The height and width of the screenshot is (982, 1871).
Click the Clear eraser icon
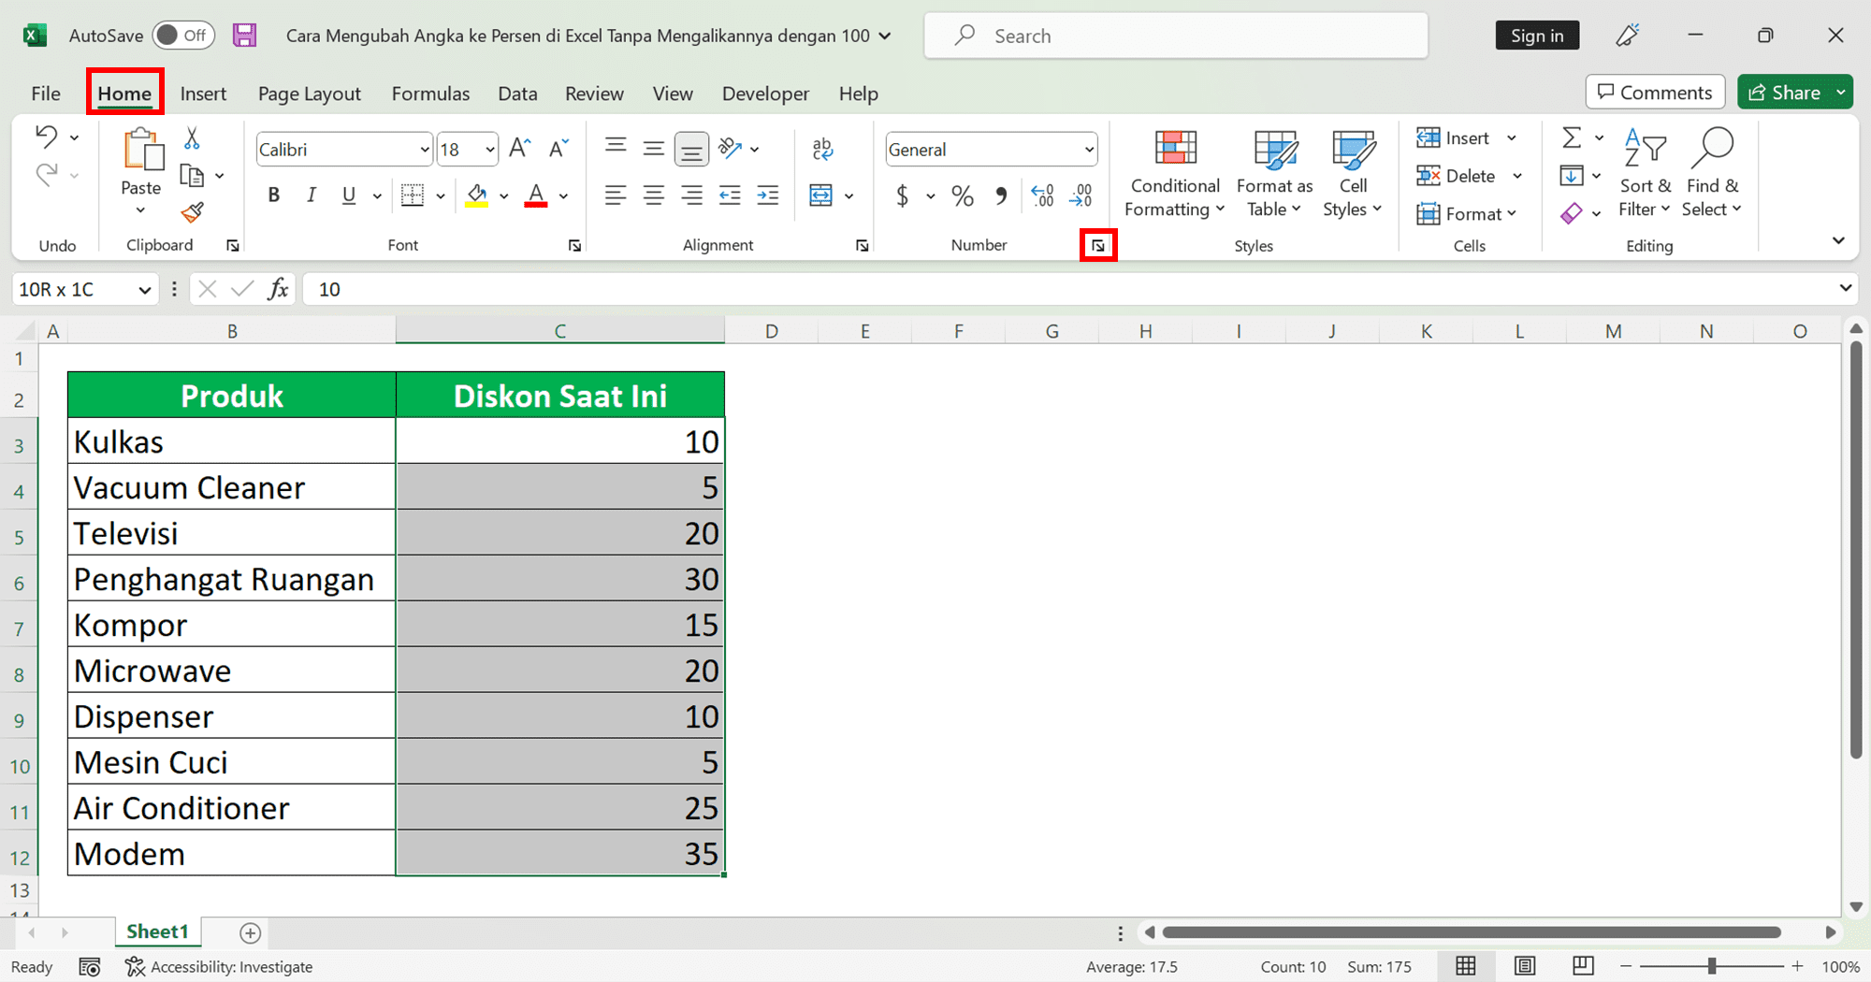[x=1572, y=213]
